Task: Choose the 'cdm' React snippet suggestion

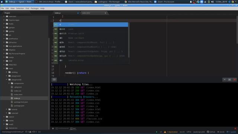Action: [91, 42]
